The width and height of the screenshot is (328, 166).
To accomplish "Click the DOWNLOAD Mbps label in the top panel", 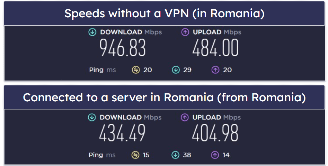I will coord(131,32).
